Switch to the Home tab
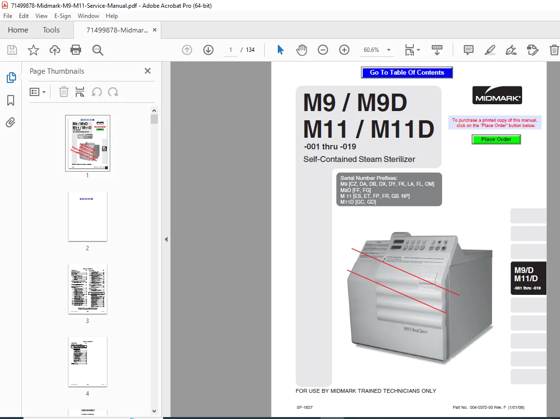This screenshot has height=419, width=560. pos(18,30)
